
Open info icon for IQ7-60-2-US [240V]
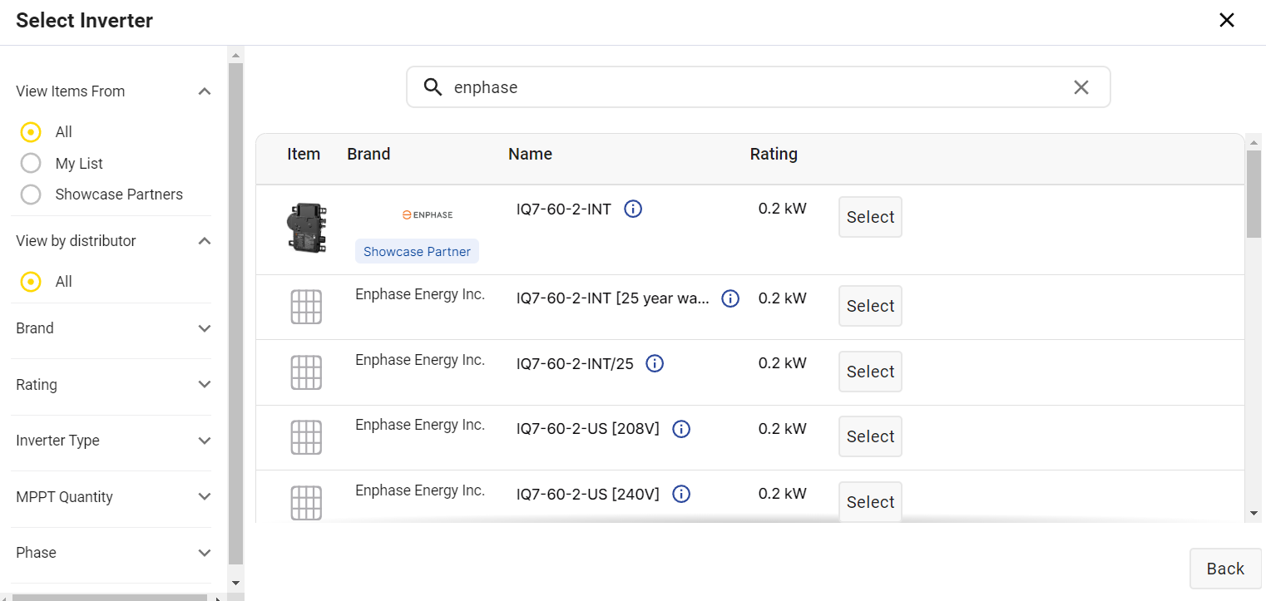coord(681,494)
